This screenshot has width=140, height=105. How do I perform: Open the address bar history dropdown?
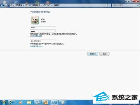[x=106, y=5]
